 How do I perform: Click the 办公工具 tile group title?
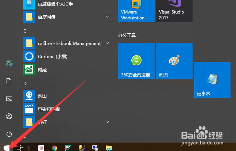[127, 35]
